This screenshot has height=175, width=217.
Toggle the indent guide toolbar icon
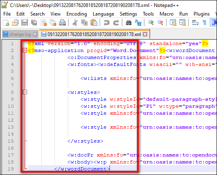tap(214, 23)
